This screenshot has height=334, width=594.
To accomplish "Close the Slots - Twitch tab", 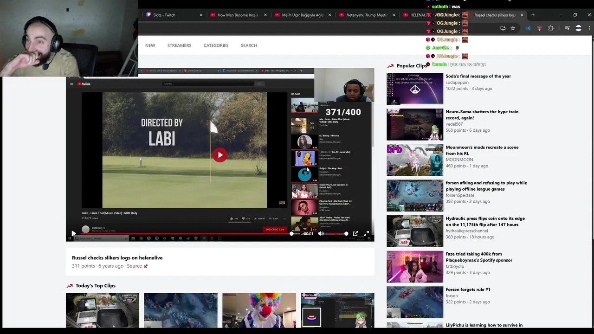I will [x=201, y=15].
